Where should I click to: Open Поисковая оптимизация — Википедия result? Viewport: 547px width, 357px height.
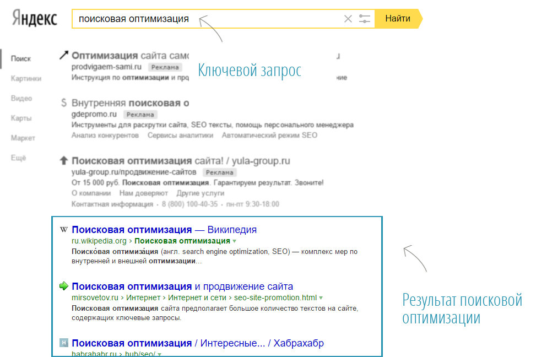(x=164, y=230)
